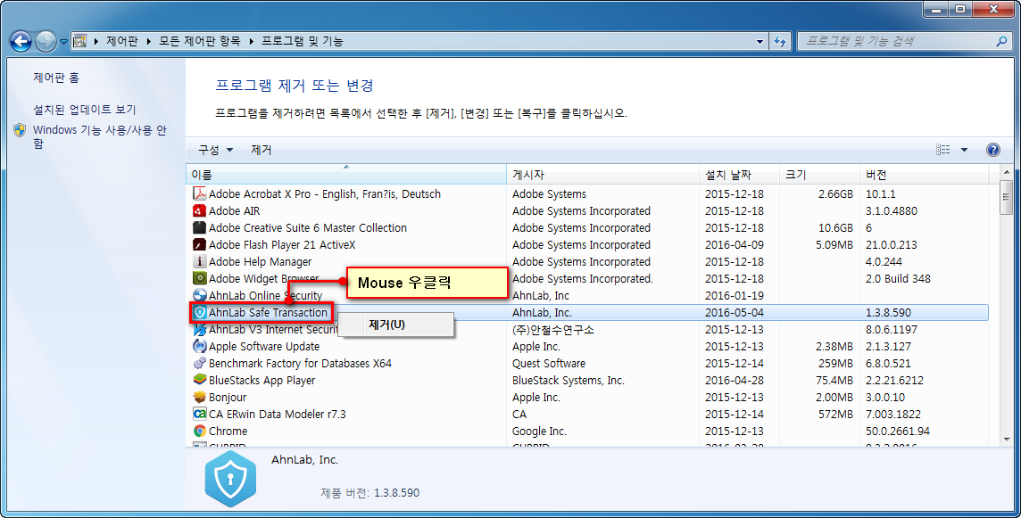The width and height of the screenshot is (1021, 518).
Task: Open the 구성 organize dropdown
Action: coord(215,150)
